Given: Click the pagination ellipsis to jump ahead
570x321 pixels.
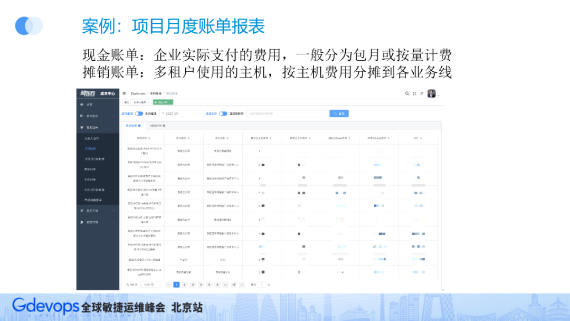Looking at the screenshot, I should 225,285.
